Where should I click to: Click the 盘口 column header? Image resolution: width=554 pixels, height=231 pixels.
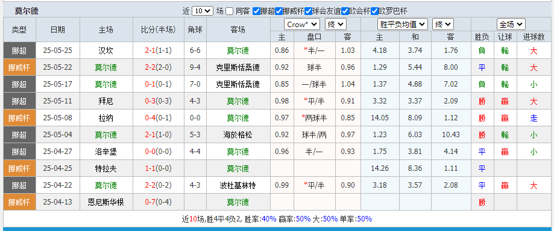click(x=315, y=37)
